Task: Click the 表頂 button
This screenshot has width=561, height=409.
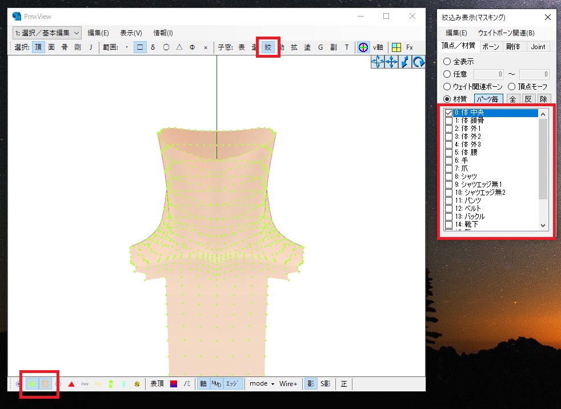Action: coord(157,384)
